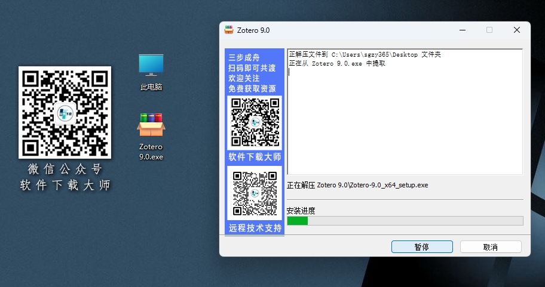
Task: Click the 三步成舟 banner text
Action: 244,58
